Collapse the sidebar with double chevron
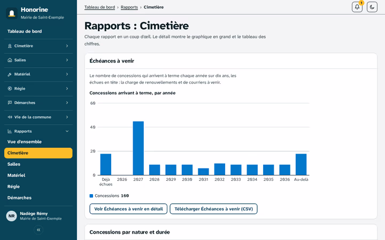The image size is (385, 240). tap(38, 230)
